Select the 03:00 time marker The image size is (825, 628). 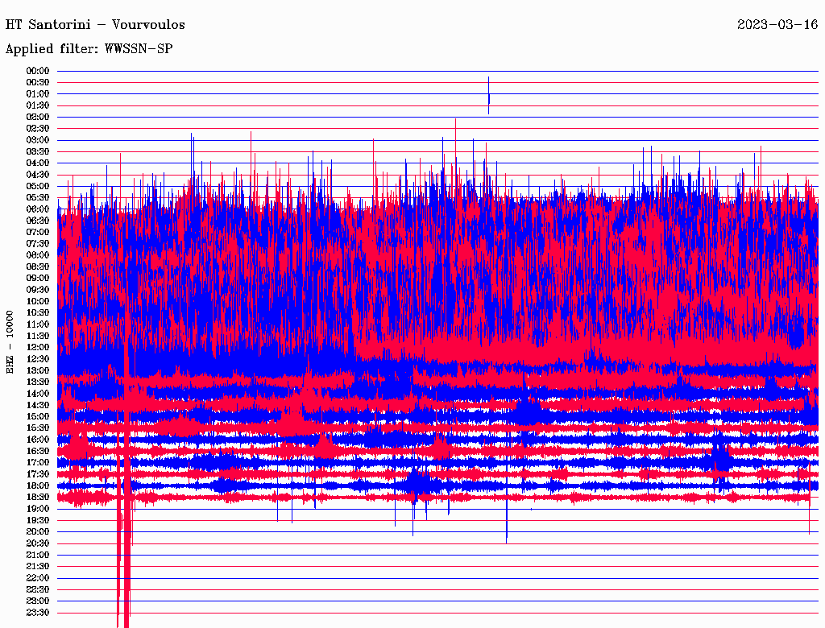click(38, 140)
